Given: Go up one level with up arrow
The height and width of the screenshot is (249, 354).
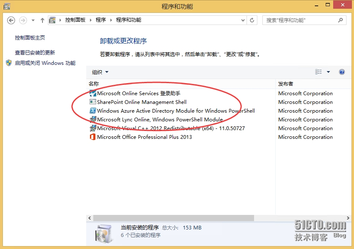Looking at the screenshot, I should [x=42, y=20].
